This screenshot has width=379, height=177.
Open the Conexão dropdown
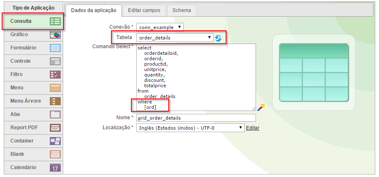coord(160,27)
